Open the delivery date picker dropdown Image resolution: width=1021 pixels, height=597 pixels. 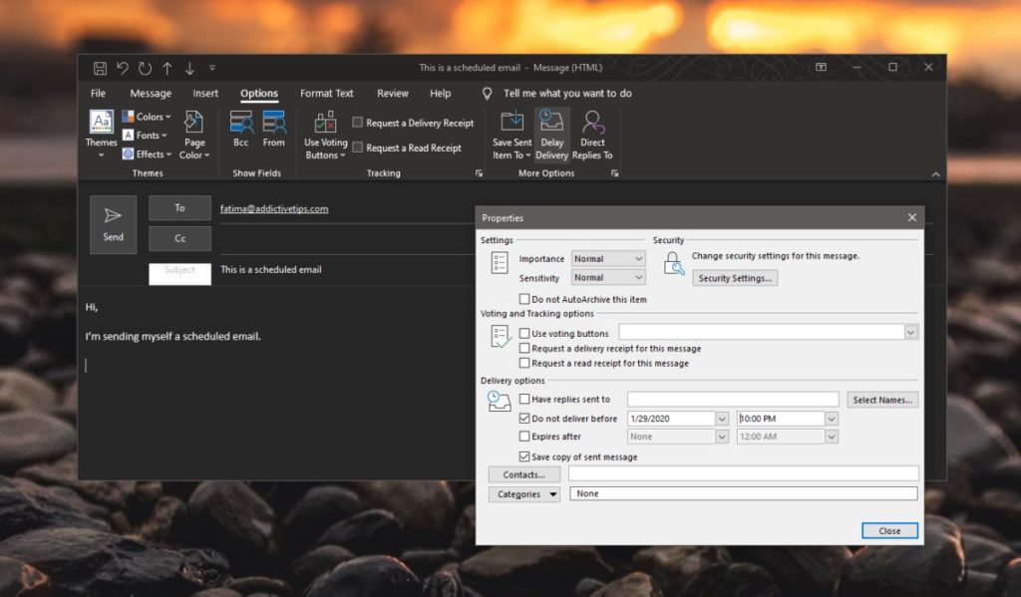click(x=724, y=419)
